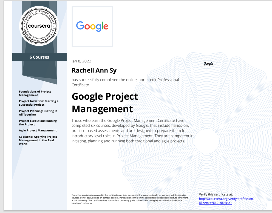Select the 6 Courses banner label

(39, 57)
